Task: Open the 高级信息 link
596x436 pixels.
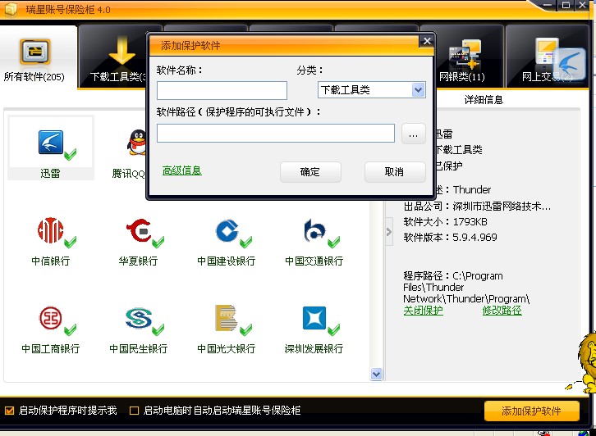Action: (x=181, y=170)
